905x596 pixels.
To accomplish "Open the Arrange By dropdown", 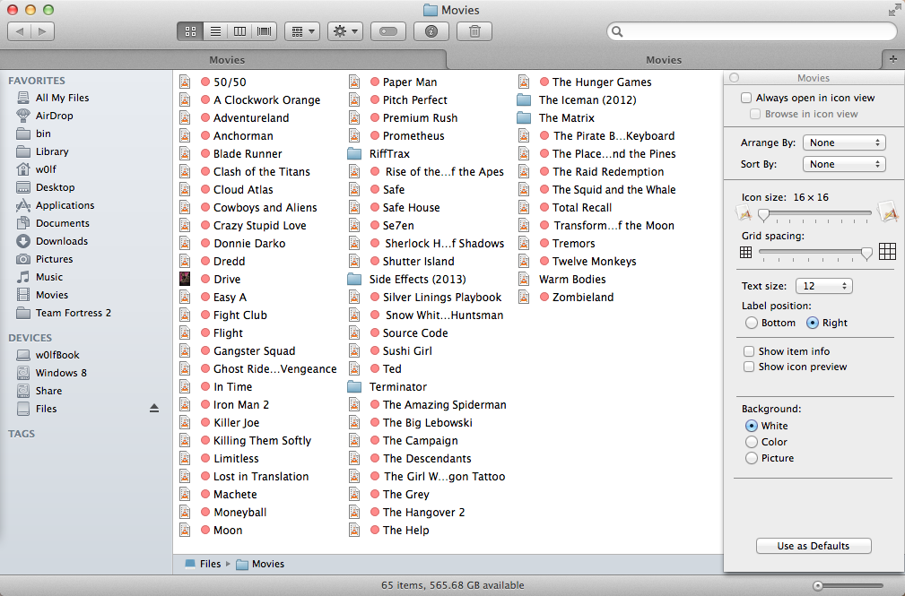I will point(844,143).
